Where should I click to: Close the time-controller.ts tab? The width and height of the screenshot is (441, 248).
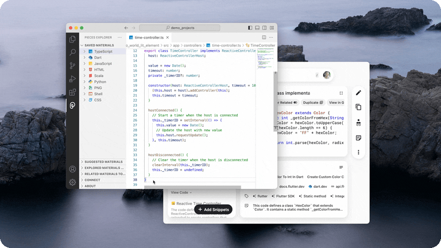point(168,37)
